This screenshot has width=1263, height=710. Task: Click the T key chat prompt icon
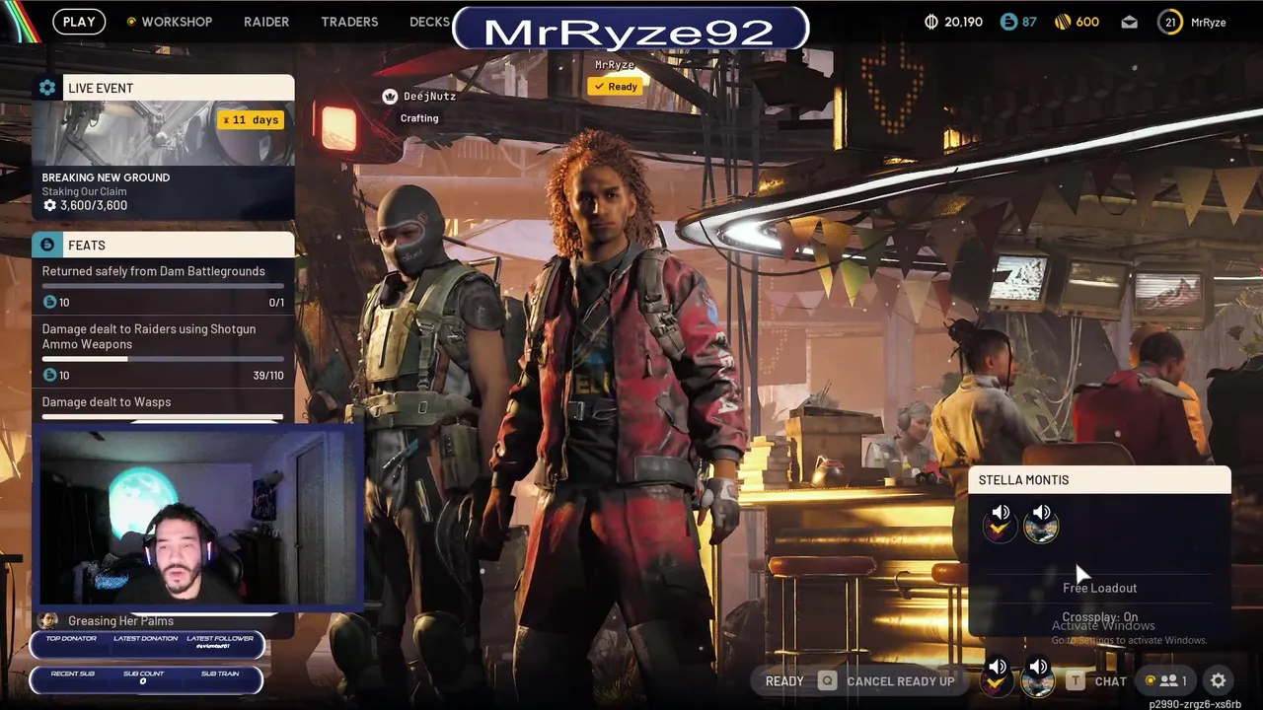click(1075, 681)
